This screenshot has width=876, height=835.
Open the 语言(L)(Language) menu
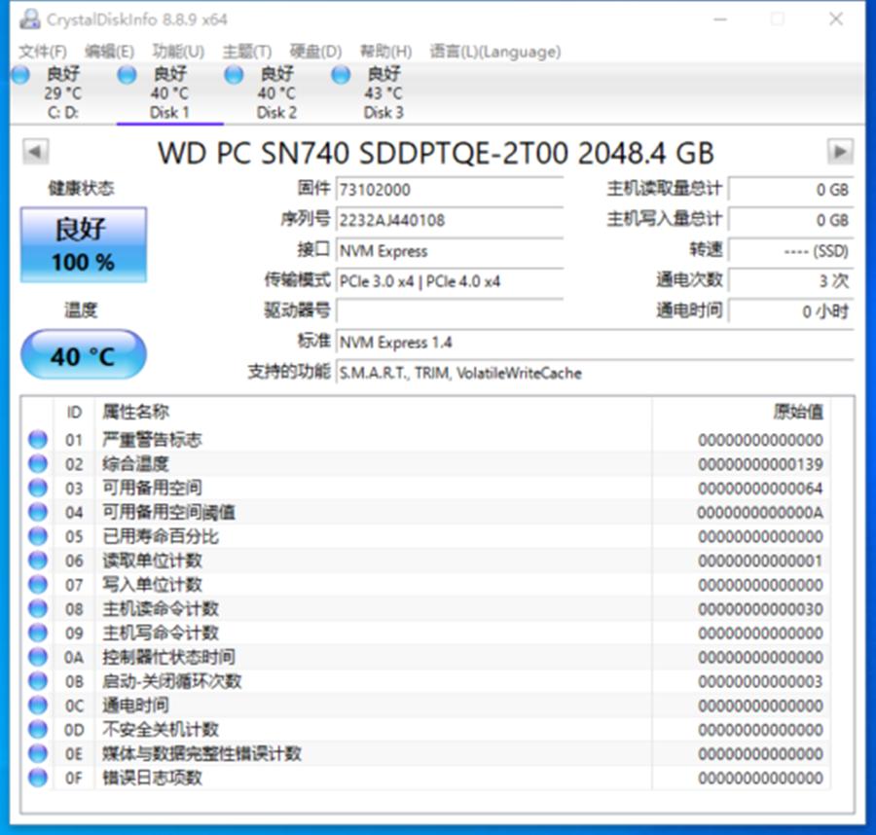[494, 52]
